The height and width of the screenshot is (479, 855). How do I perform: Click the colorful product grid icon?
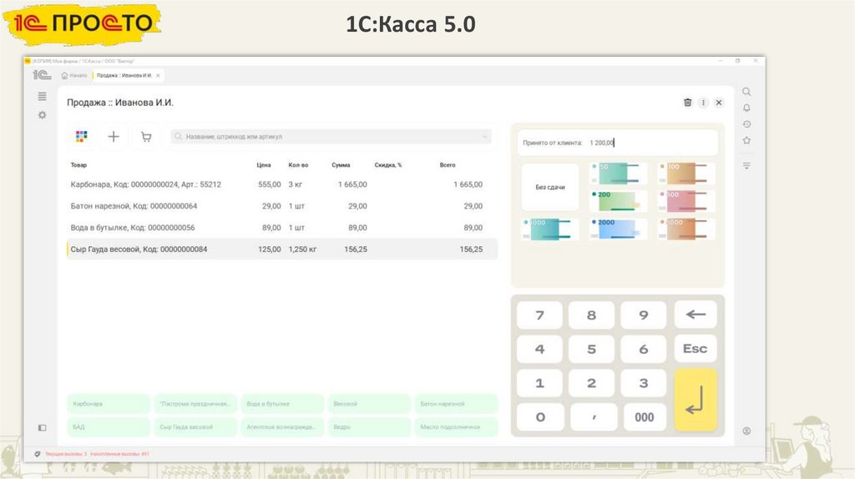(x=81, y=136)
